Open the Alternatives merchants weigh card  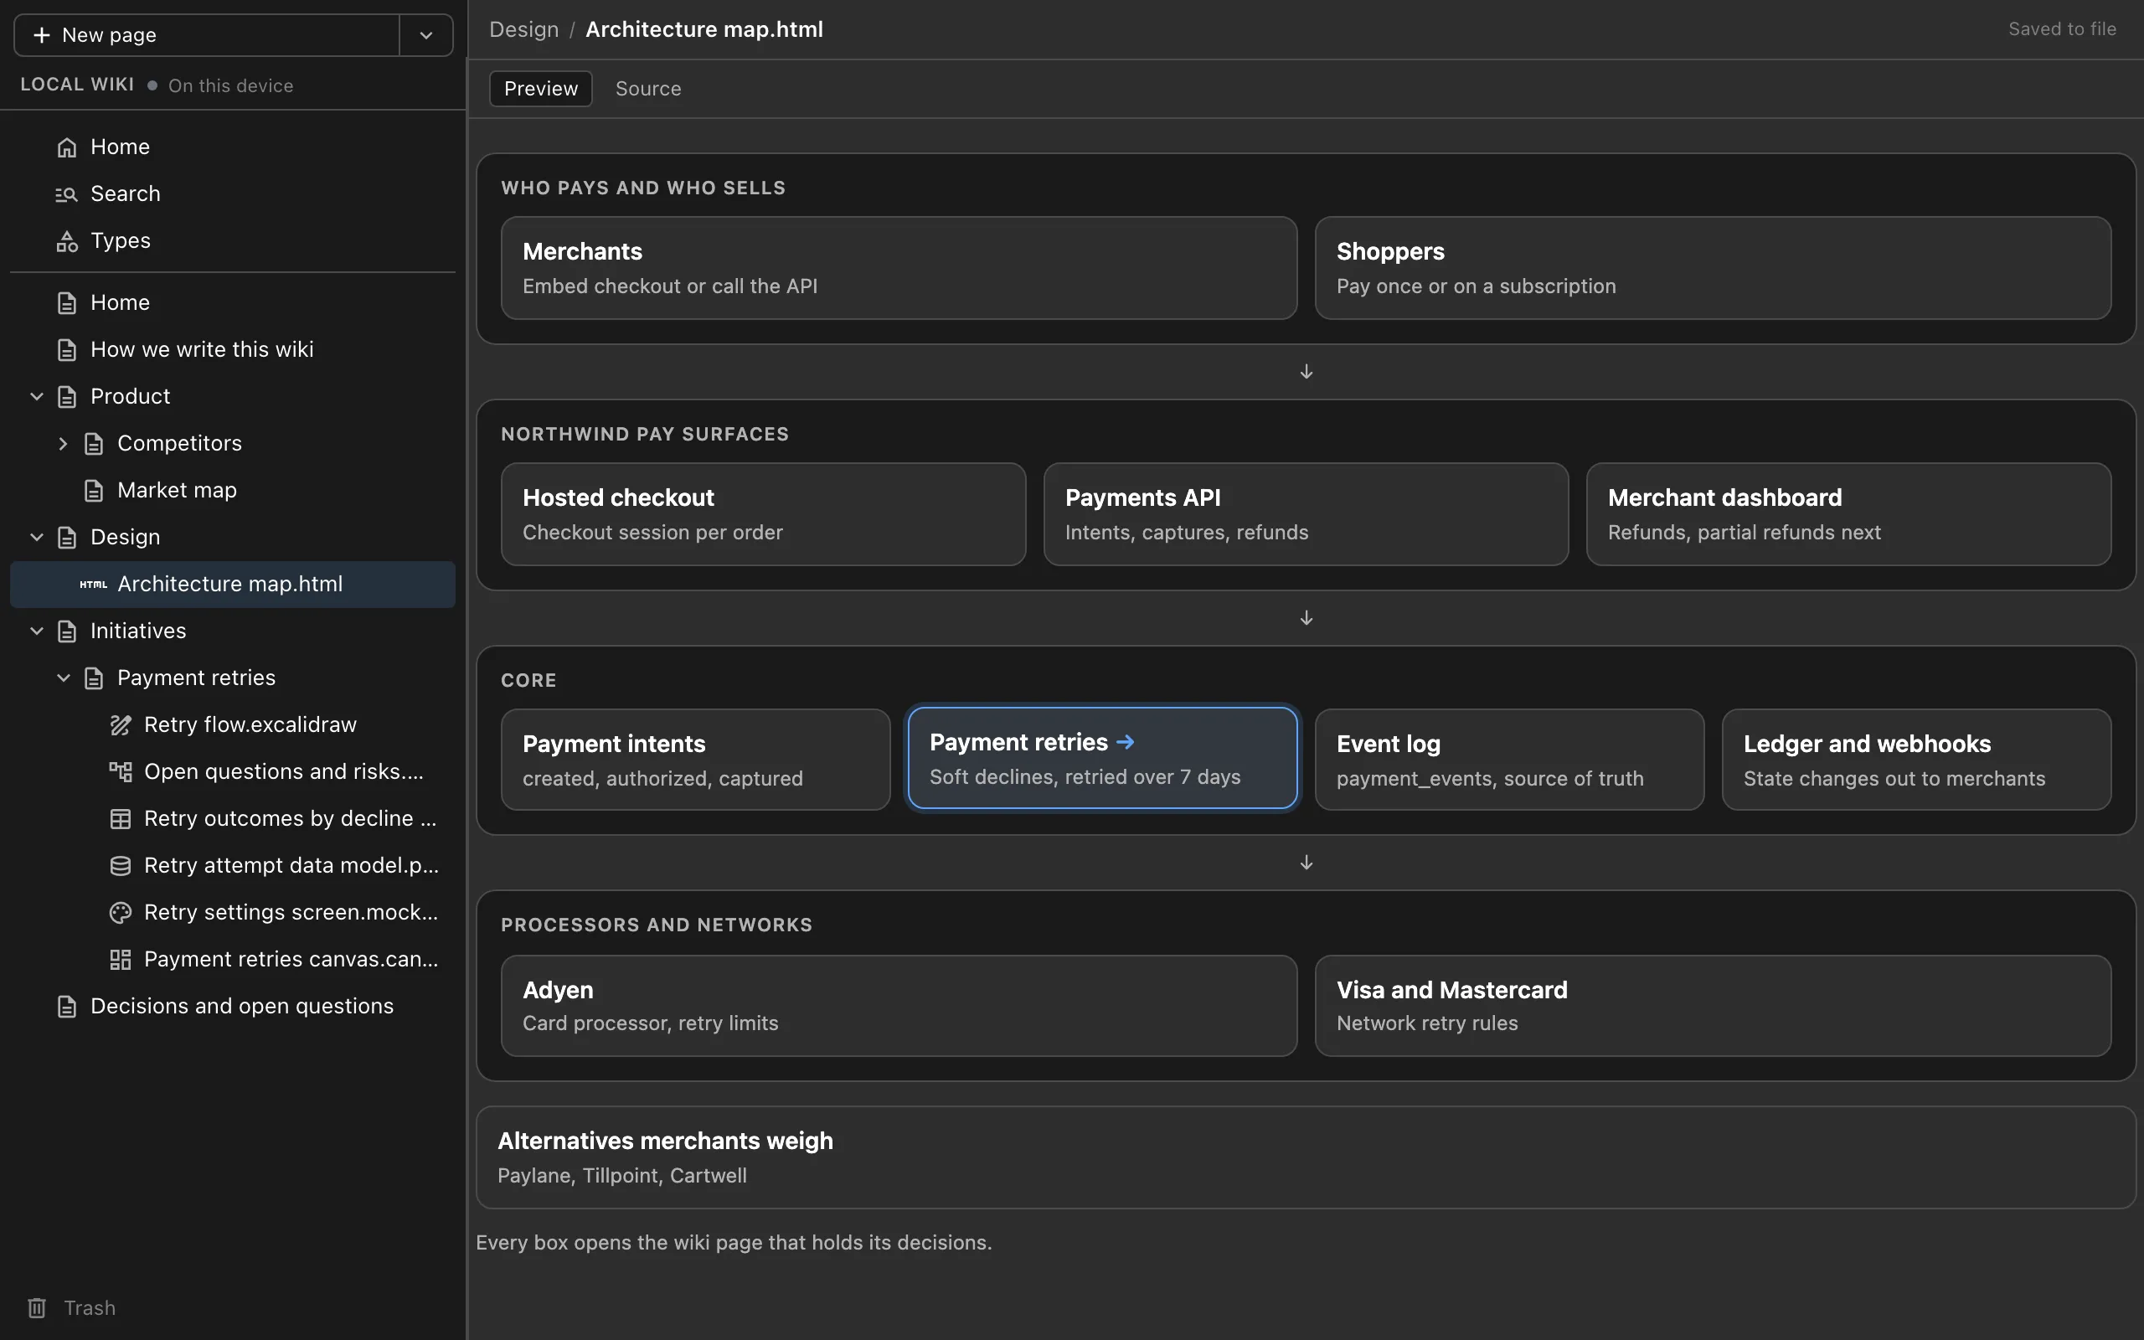[x=1306, y=1157]
